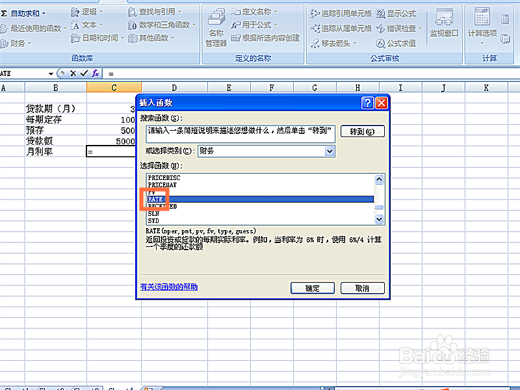Open the Logical (逻辑) functions menu
The height and width of the screenshot is (390, 520).
pos(86,12)
